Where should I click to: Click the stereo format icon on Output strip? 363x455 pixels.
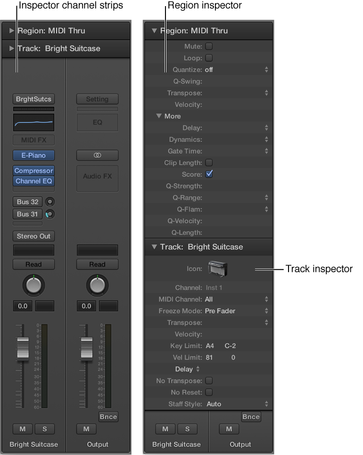click(97, 155)
